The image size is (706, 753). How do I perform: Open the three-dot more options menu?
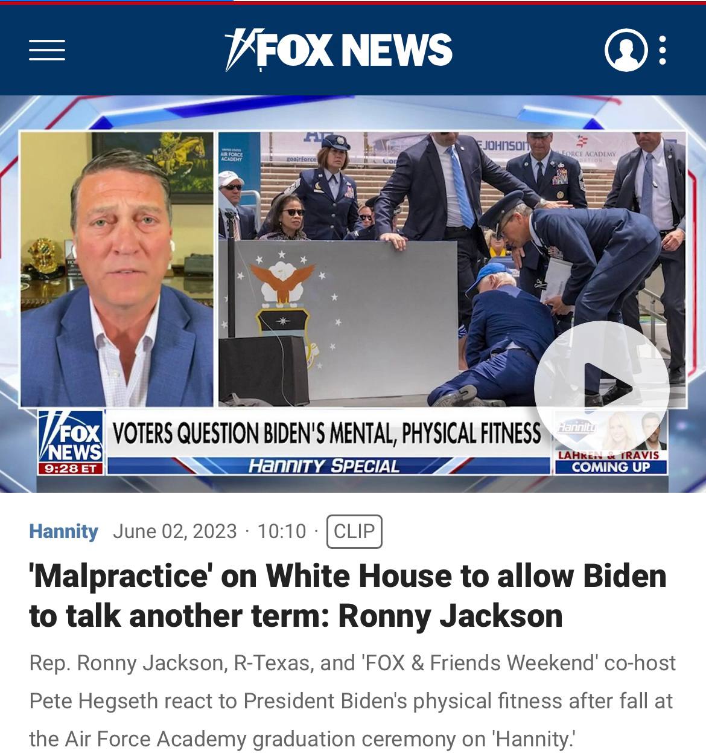663,50
